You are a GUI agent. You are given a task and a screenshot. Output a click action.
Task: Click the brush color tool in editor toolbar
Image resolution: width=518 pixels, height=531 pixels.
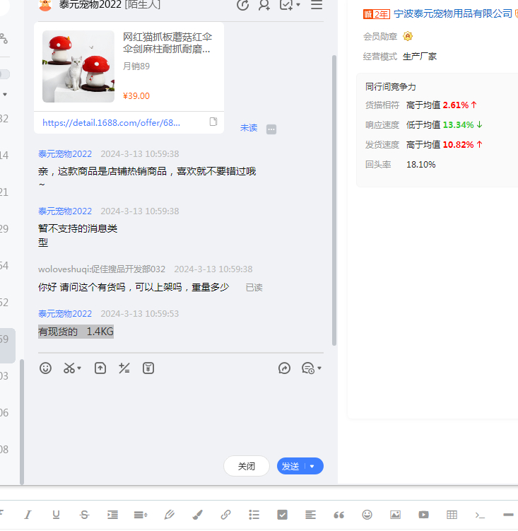click(x=197, y=515)
